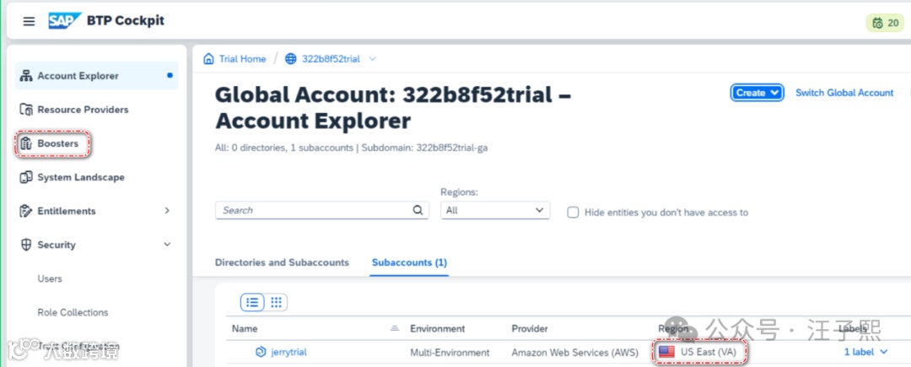Click the Subdomain 322b8f52trial-ga text
Viewport: 911px width, 367px height.
pos(424,148)
